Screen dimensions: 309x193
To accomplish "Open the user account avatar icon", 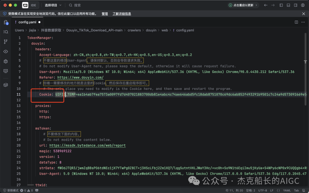I will [303, 5].
